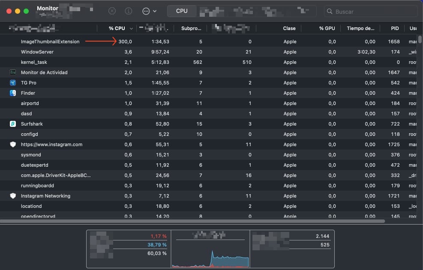Click the magnifying glass search icon

(x=330, y=12)
